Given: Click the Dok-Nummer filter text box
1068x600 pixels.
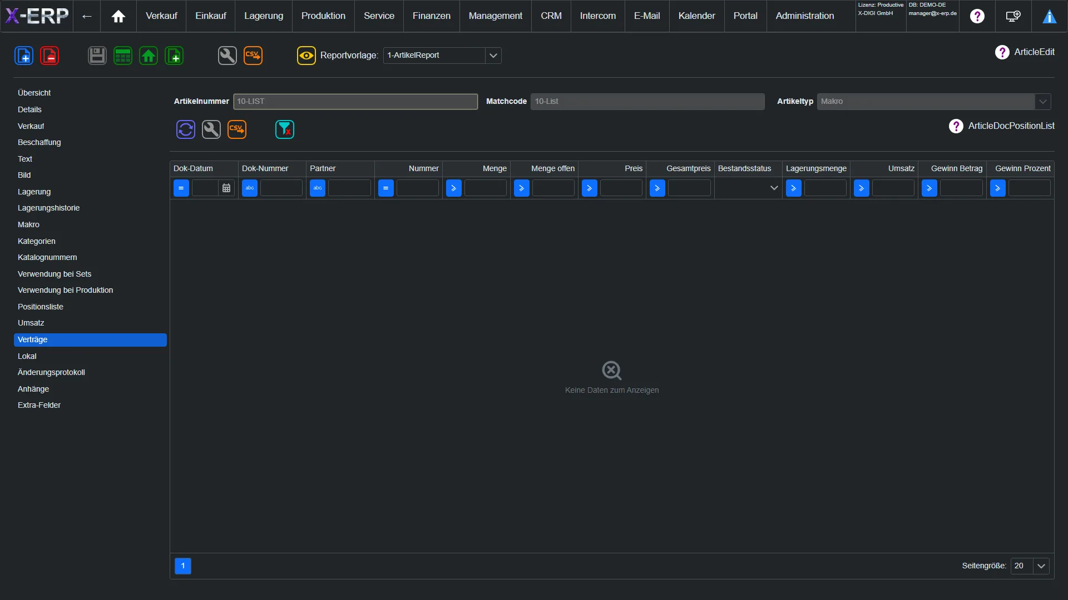Looking at the screenshot, I should click(281, 188).
